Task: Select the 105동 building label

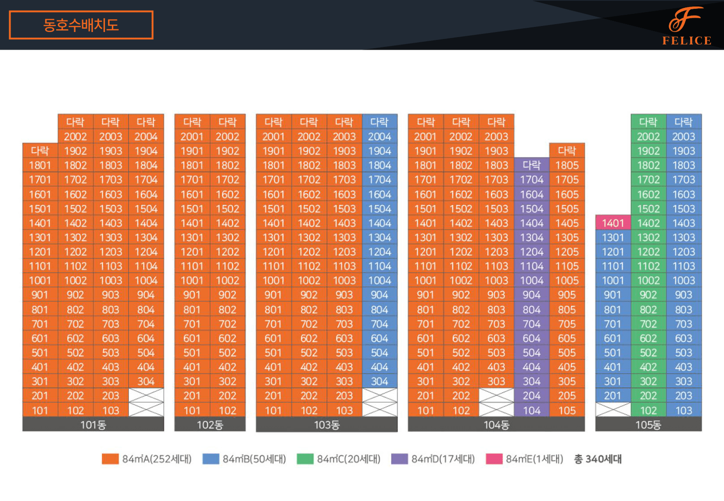Action: tap(648, 424)
